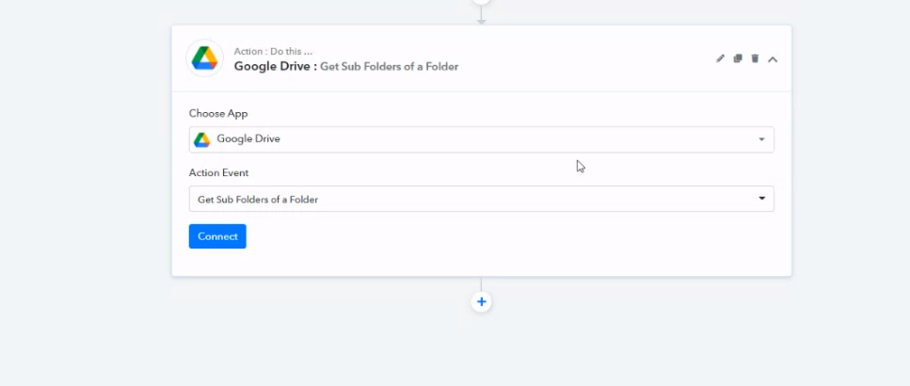Click the 'Action Event' label

218,173
